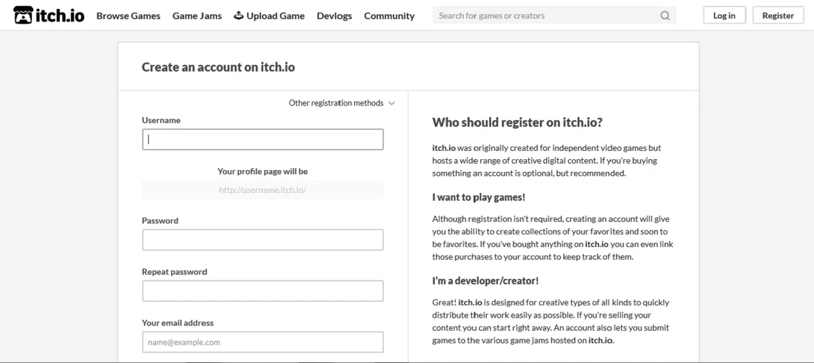Focus the search for games field
Screen dimensions: 814x363
pyautogui.click(x=554, y=16)
